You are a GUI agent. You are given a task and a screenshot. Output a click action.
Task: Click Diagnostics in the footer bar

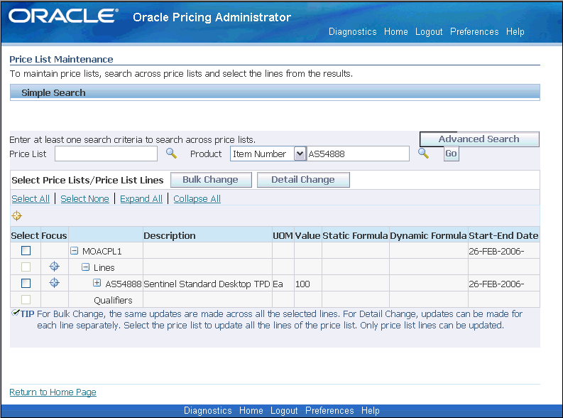pyautogui.click(x=208, y=410)
